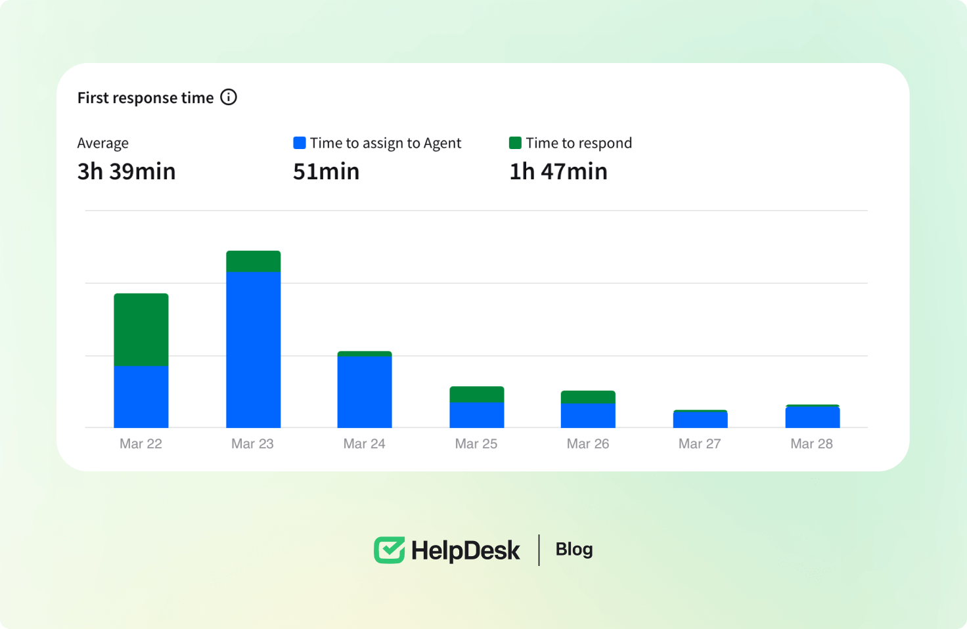Screen dimensions: 967x629
Task: Click the HelpDesk green checkmark logo icon
Action: coord(390,550)
